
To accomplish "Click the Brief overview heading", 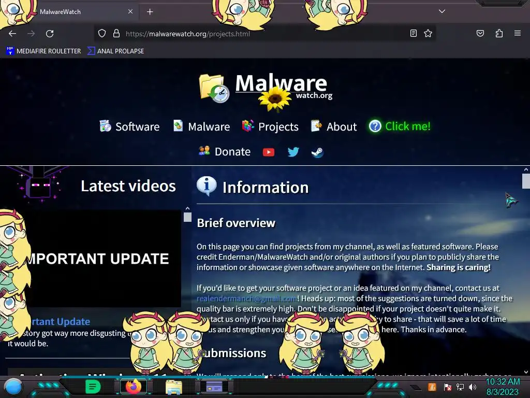I will coord(236,223).
